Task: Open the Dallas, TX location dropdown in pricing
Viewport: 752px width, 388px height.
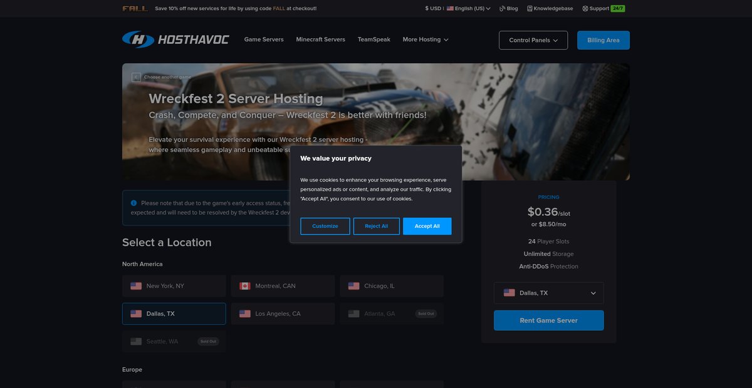Action: pyautogui.click(x=549, y=293)
